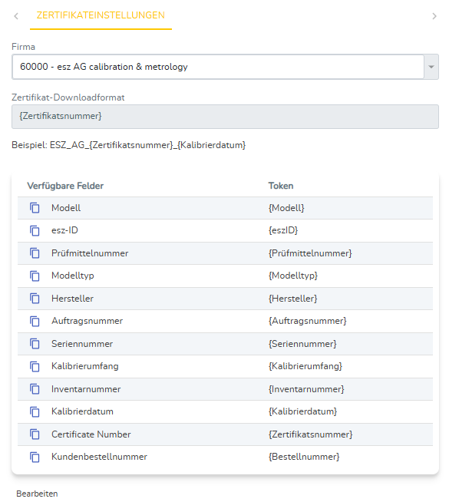This screenshot has height=502, width=449.
Task: Click the Token column header
Action: tap(281, 186)
